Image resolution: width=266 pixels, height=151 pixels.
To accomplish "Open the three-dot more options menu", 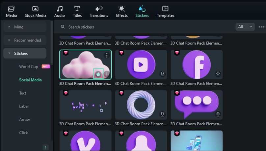I will pos(261,27).
